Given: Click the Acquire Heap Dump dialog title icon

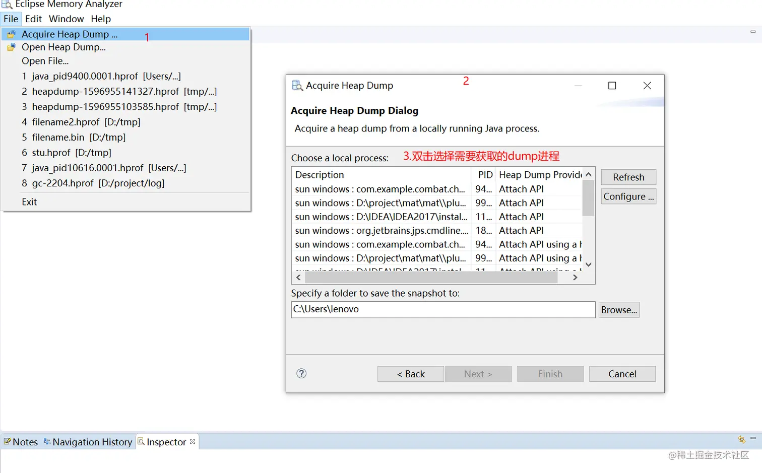Looking at the screenshot, I should click(x=297, y=86).
